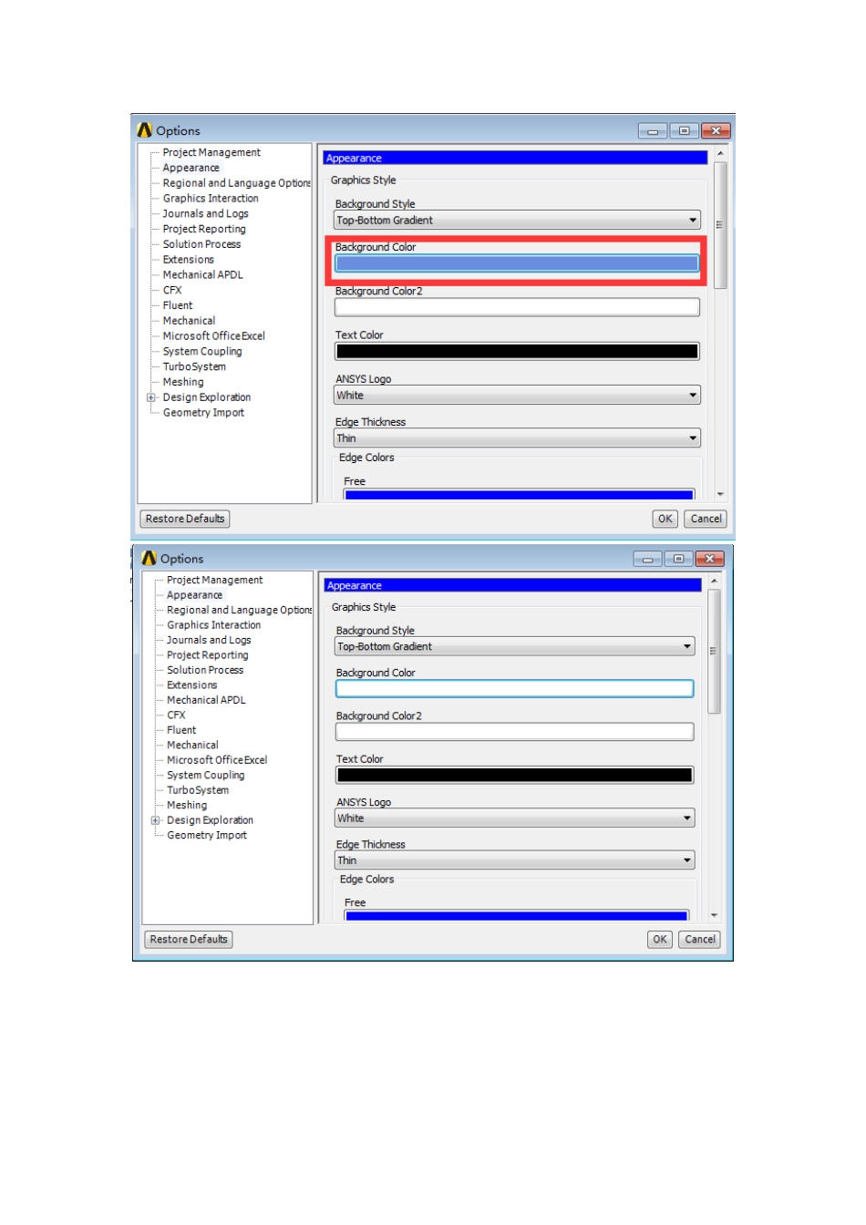Close the lower Options window

(709, 559)
